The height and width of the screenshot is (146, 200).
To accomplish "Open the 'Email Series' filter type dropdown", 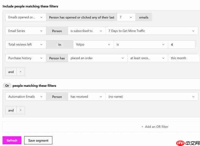I will click(26, 31).
